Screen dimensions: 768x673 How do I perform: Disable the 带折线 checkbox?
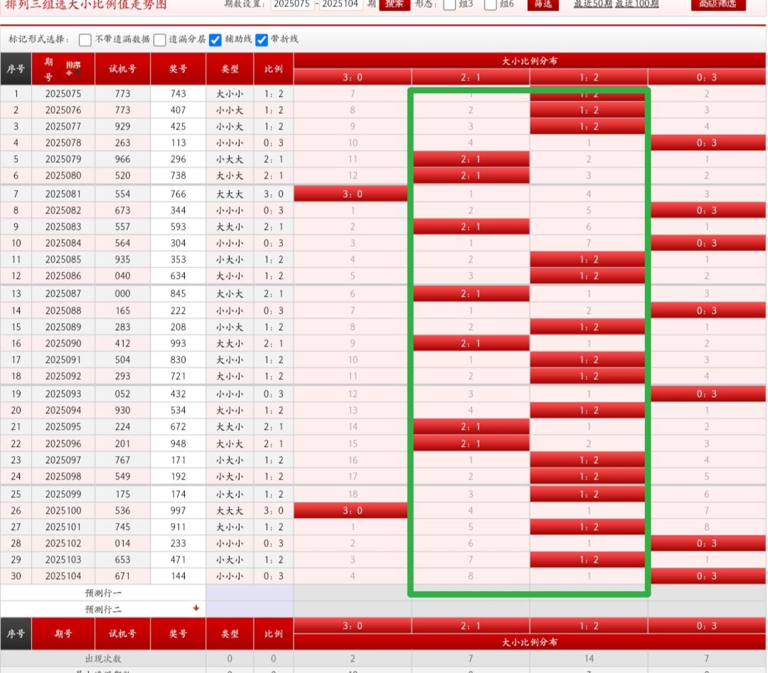[x=262, y=40]
